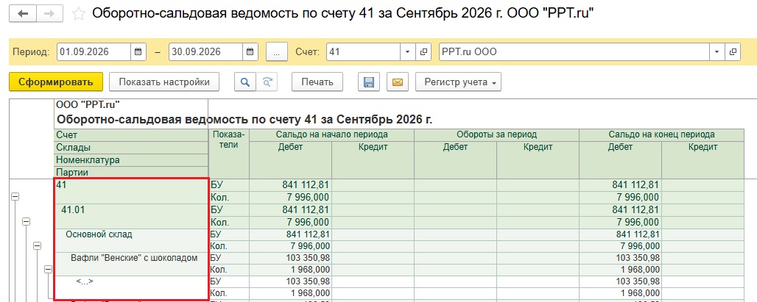Click the ООО "PPT.ru" cell in the sheet
This screenshot has width=757, height=302.
point(131,104)
